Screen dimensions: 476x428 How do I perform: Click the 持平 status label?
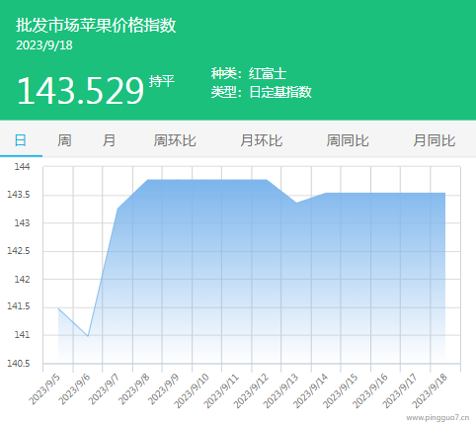click(161, 81)
